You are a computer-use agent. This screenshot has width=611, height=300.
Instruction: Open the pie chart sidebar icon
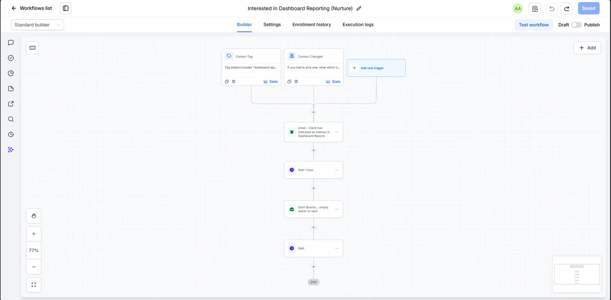pos(11,73)
